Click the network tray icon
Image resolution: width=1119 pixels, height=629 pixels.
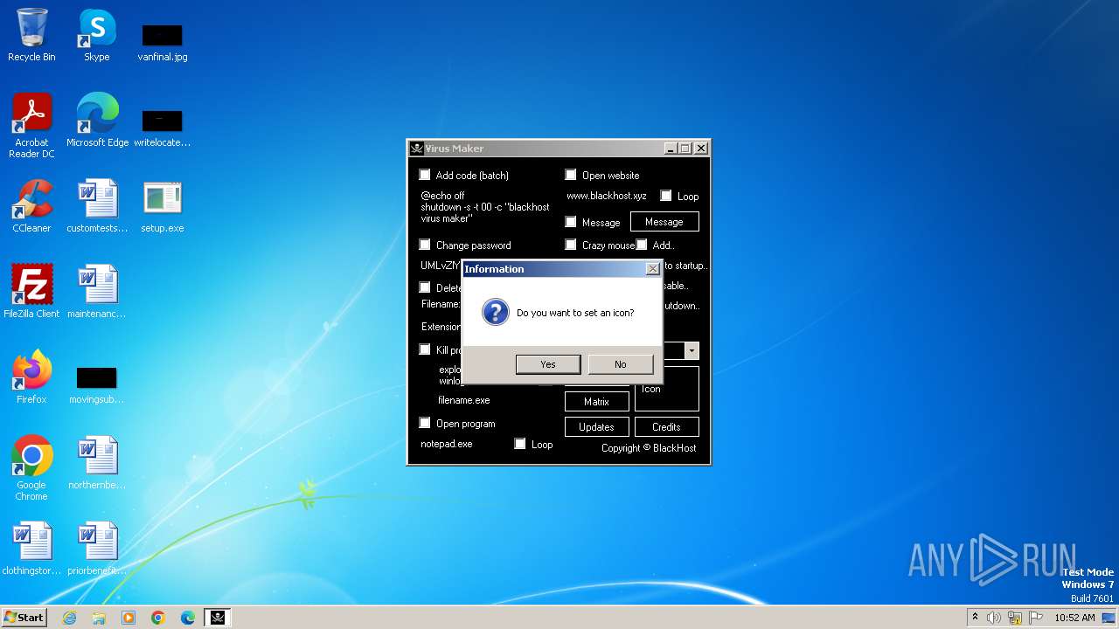[x=1015, y=618]
